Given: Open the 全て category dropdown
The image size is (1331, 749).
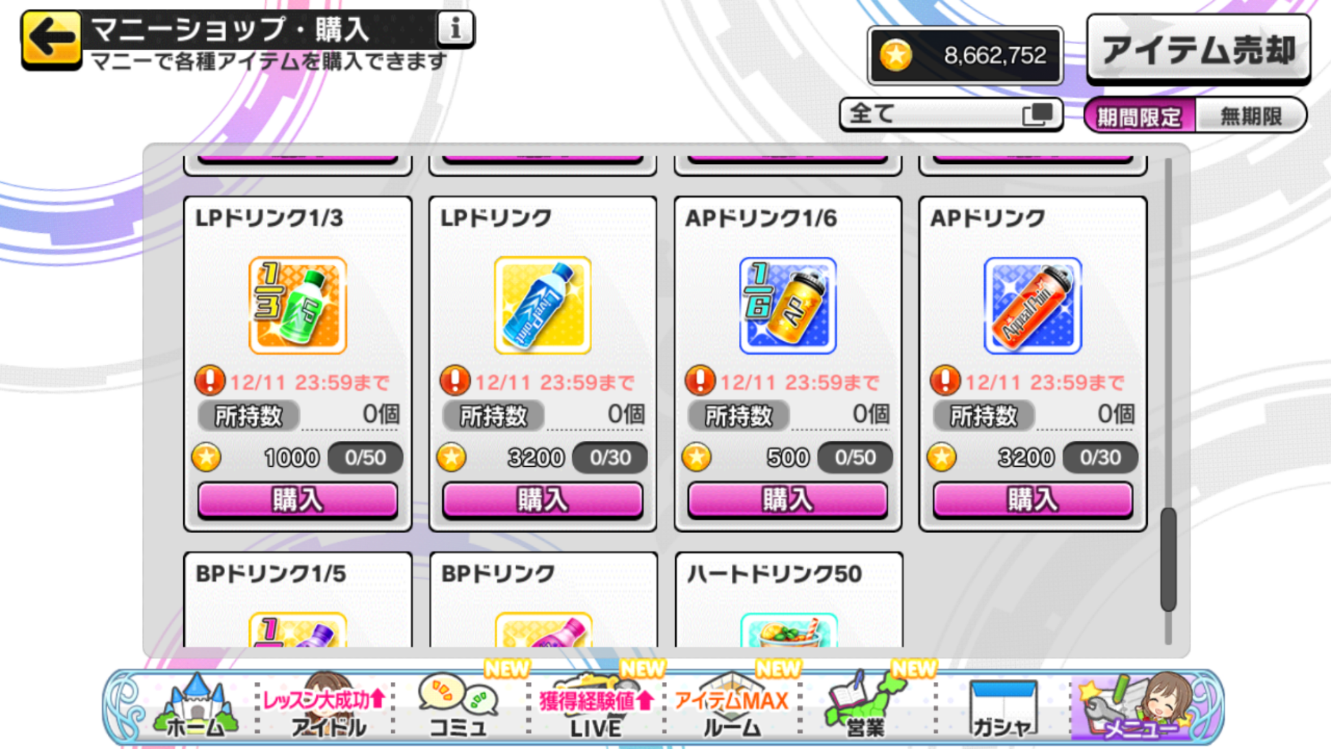Looking at the screenshot, I should [951, 114].
